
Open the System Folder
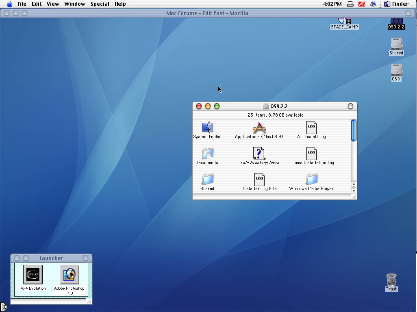coord(207,127)
